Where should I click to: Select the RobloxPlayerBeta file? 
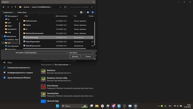pyautogui.click(x=58, y=38)
